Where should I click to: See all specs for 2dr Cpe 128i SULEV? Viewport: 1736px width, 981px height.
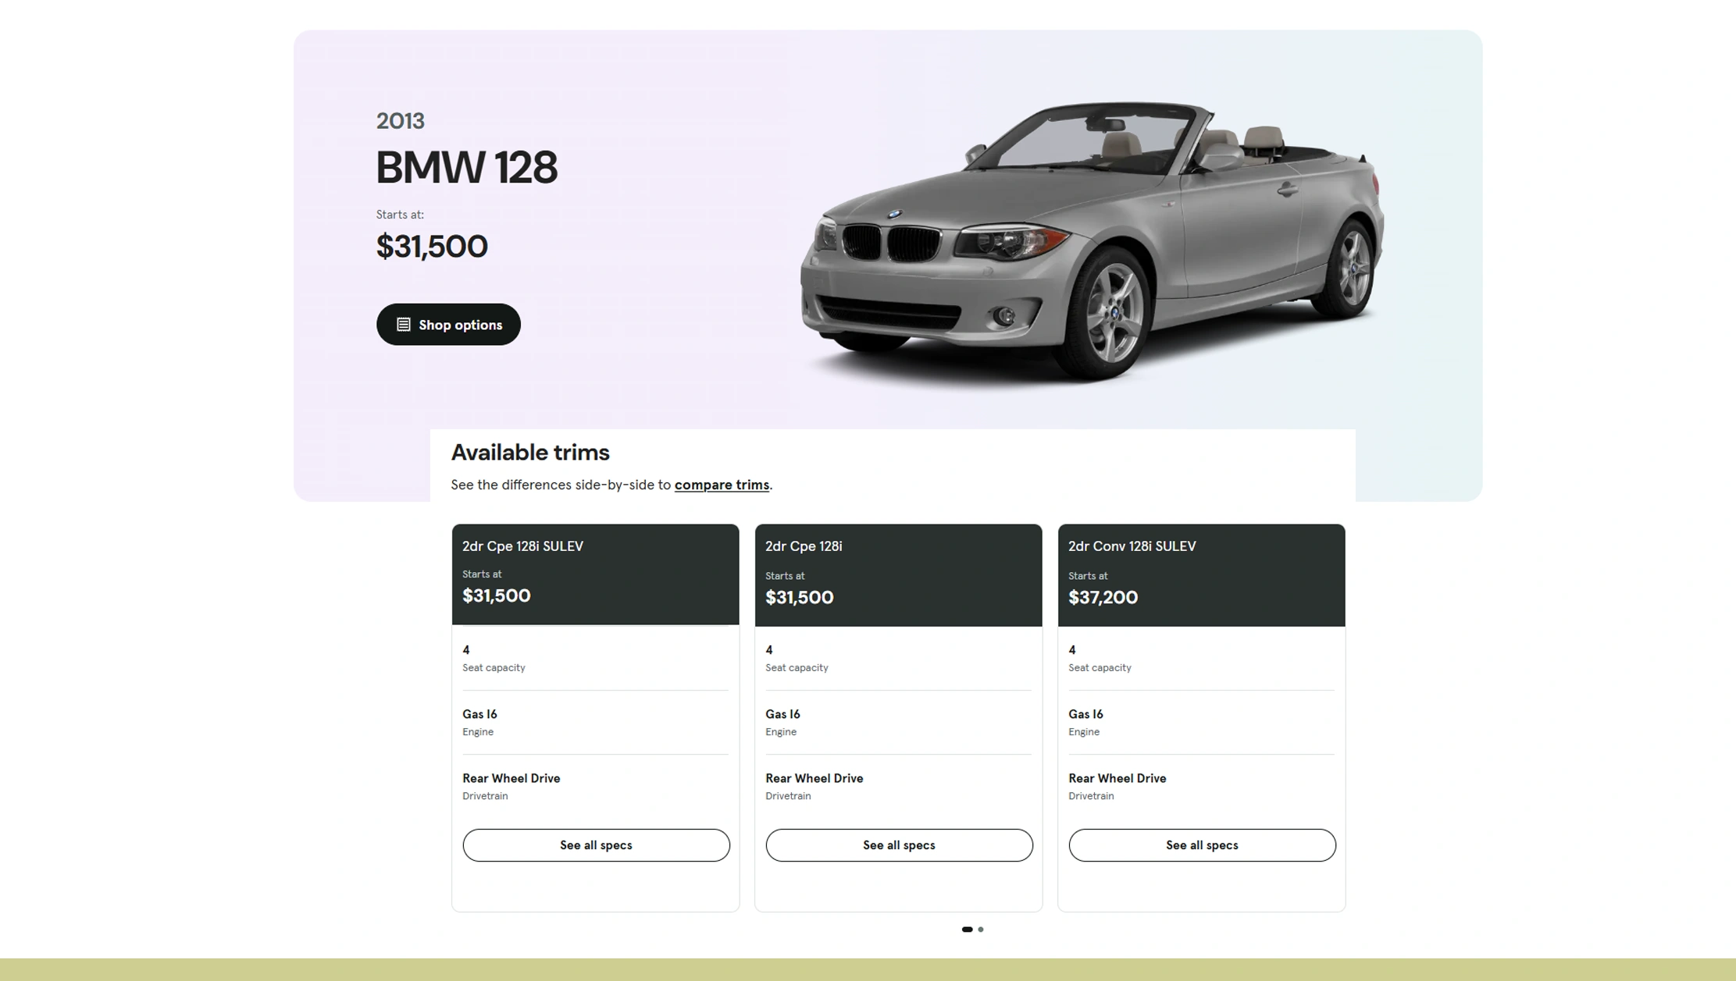point(595,845)
